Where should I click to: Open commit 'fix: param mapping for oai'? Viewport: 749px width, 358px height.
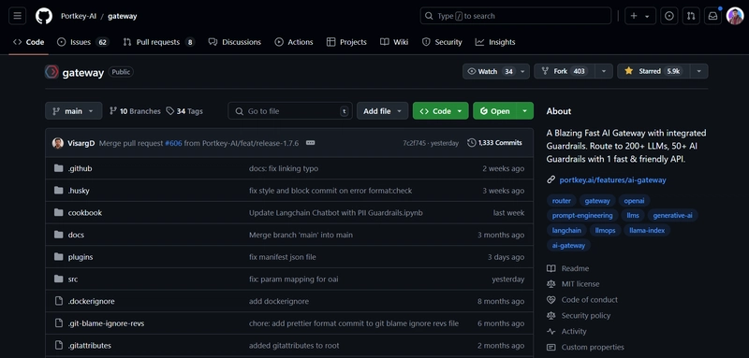293,279
